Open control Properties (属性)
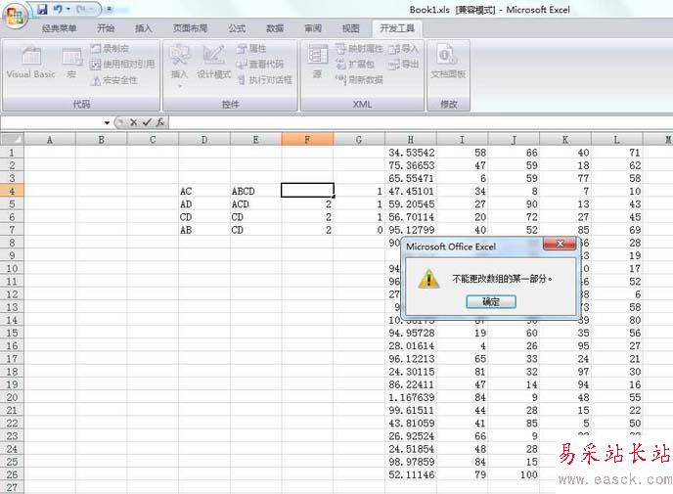673x494 pixels. tap(252, 49)
